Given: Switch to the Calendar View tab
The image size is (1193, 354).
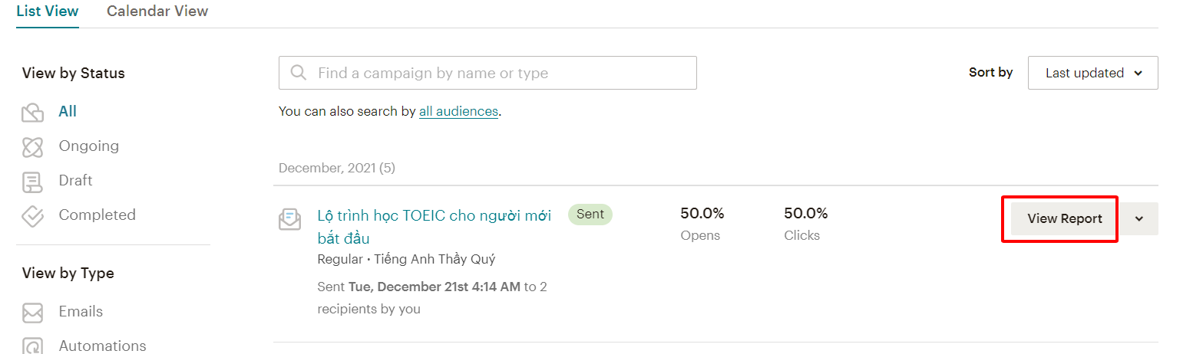Looking at the screenshot, I should (157, 11).
